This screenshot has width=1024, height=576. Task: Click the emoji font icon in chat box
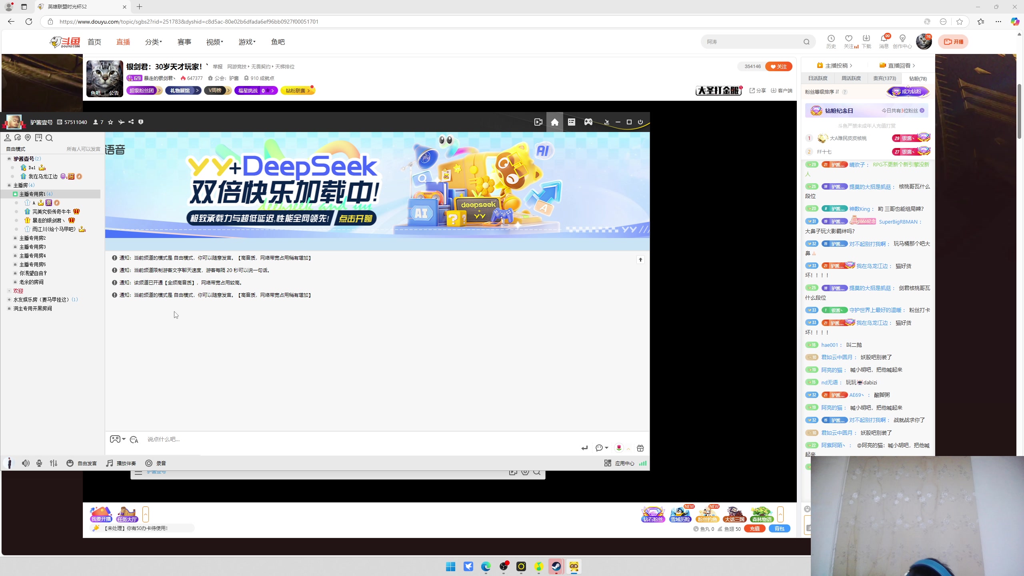(134, 439)
